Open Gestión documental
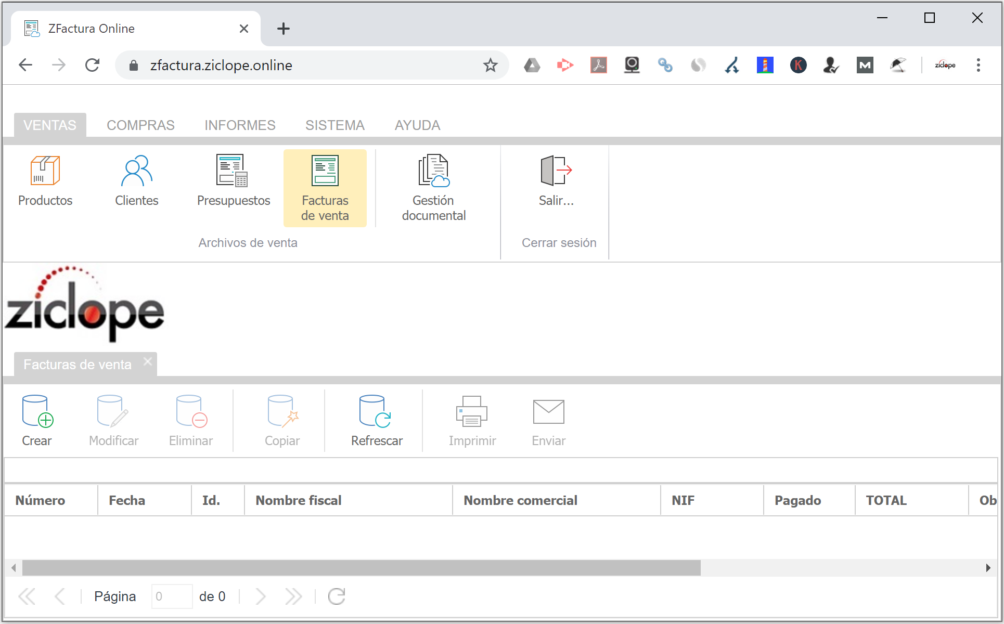Image resolution: width=1004 pixels, height=624 pixels. [x=433, y=187]
